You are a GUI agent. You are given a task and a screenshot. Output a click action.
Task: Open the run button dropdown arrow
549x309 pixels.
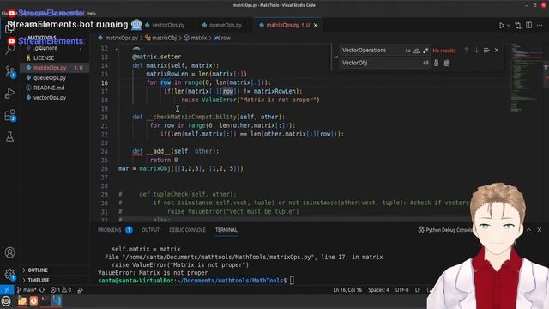click(x=509, y=25)
